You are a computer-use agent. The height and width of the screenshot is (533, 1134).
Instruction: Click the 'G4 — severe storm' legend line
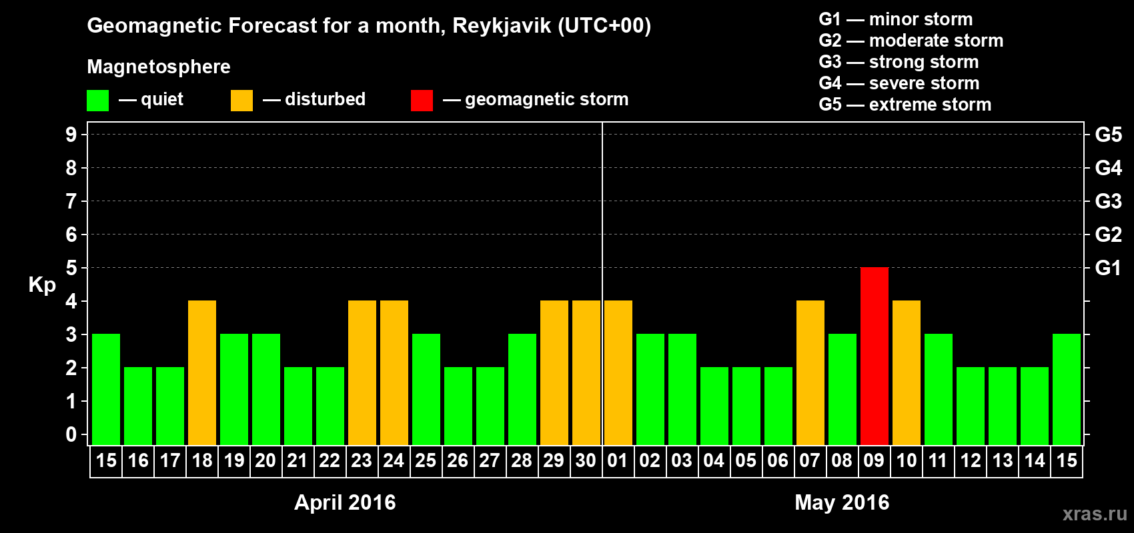pos(899,83)
